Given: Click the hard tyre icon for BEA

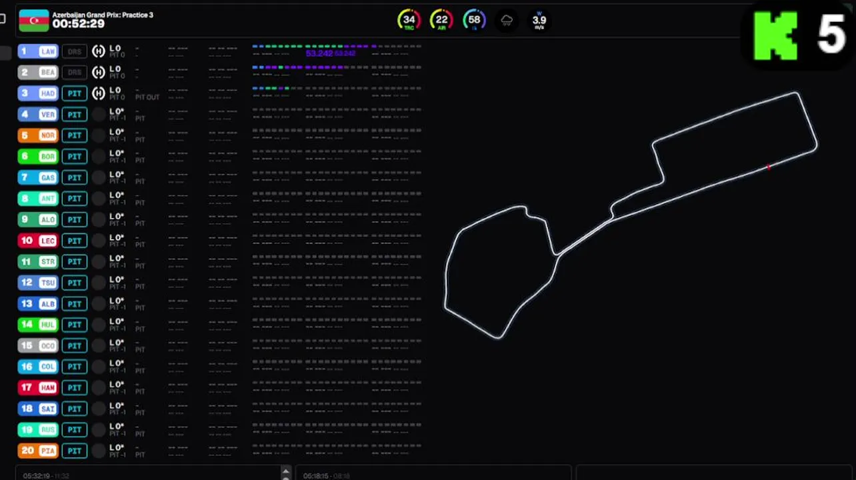Looking at the screenshot, I should pyautogui.click(x=99, y=72).
